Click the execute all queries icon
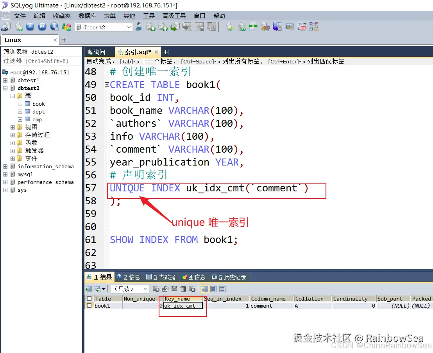Screen dimensions: 433x353 pyautogui.click(x=42, y=27)
